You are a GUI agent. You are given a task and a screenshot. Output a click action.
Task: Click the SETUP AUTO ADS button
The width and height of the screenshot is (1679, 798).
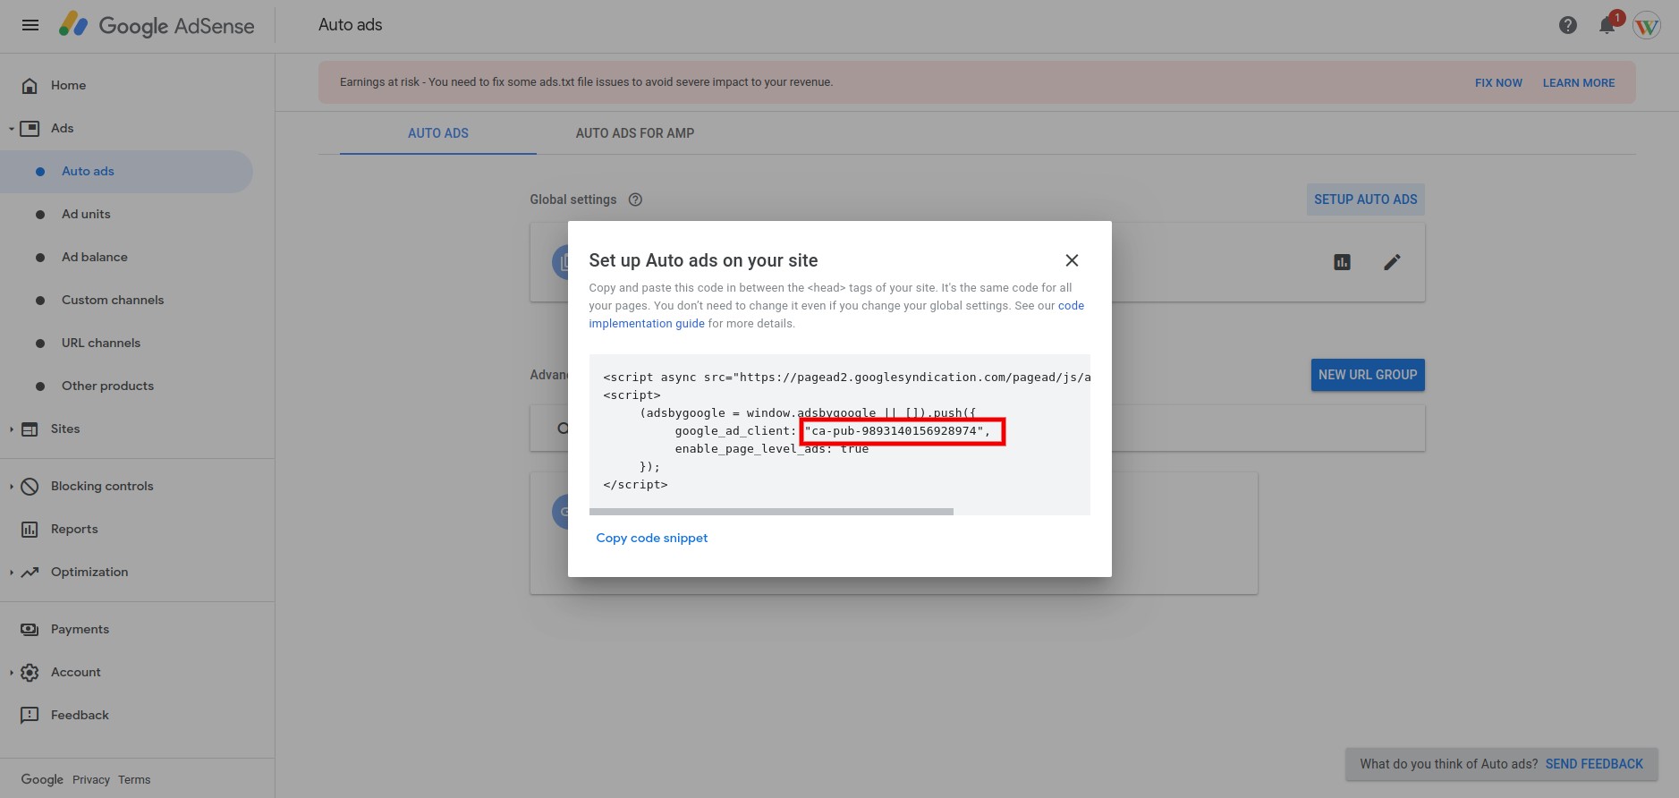tap(1366, 199)
